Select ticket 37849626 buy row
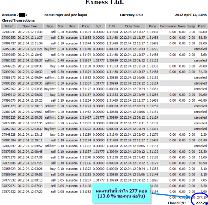The height and width of the screenshot is (205, 208). point(104,66)
